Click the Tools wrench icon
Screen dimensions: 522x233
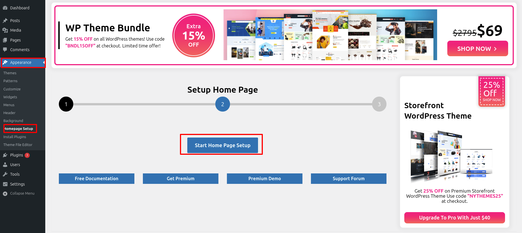tap(5, 174)
